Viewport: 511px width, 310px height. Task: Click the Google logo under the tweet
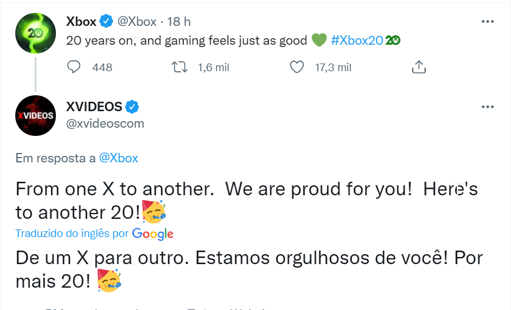[x=153, y=234]
